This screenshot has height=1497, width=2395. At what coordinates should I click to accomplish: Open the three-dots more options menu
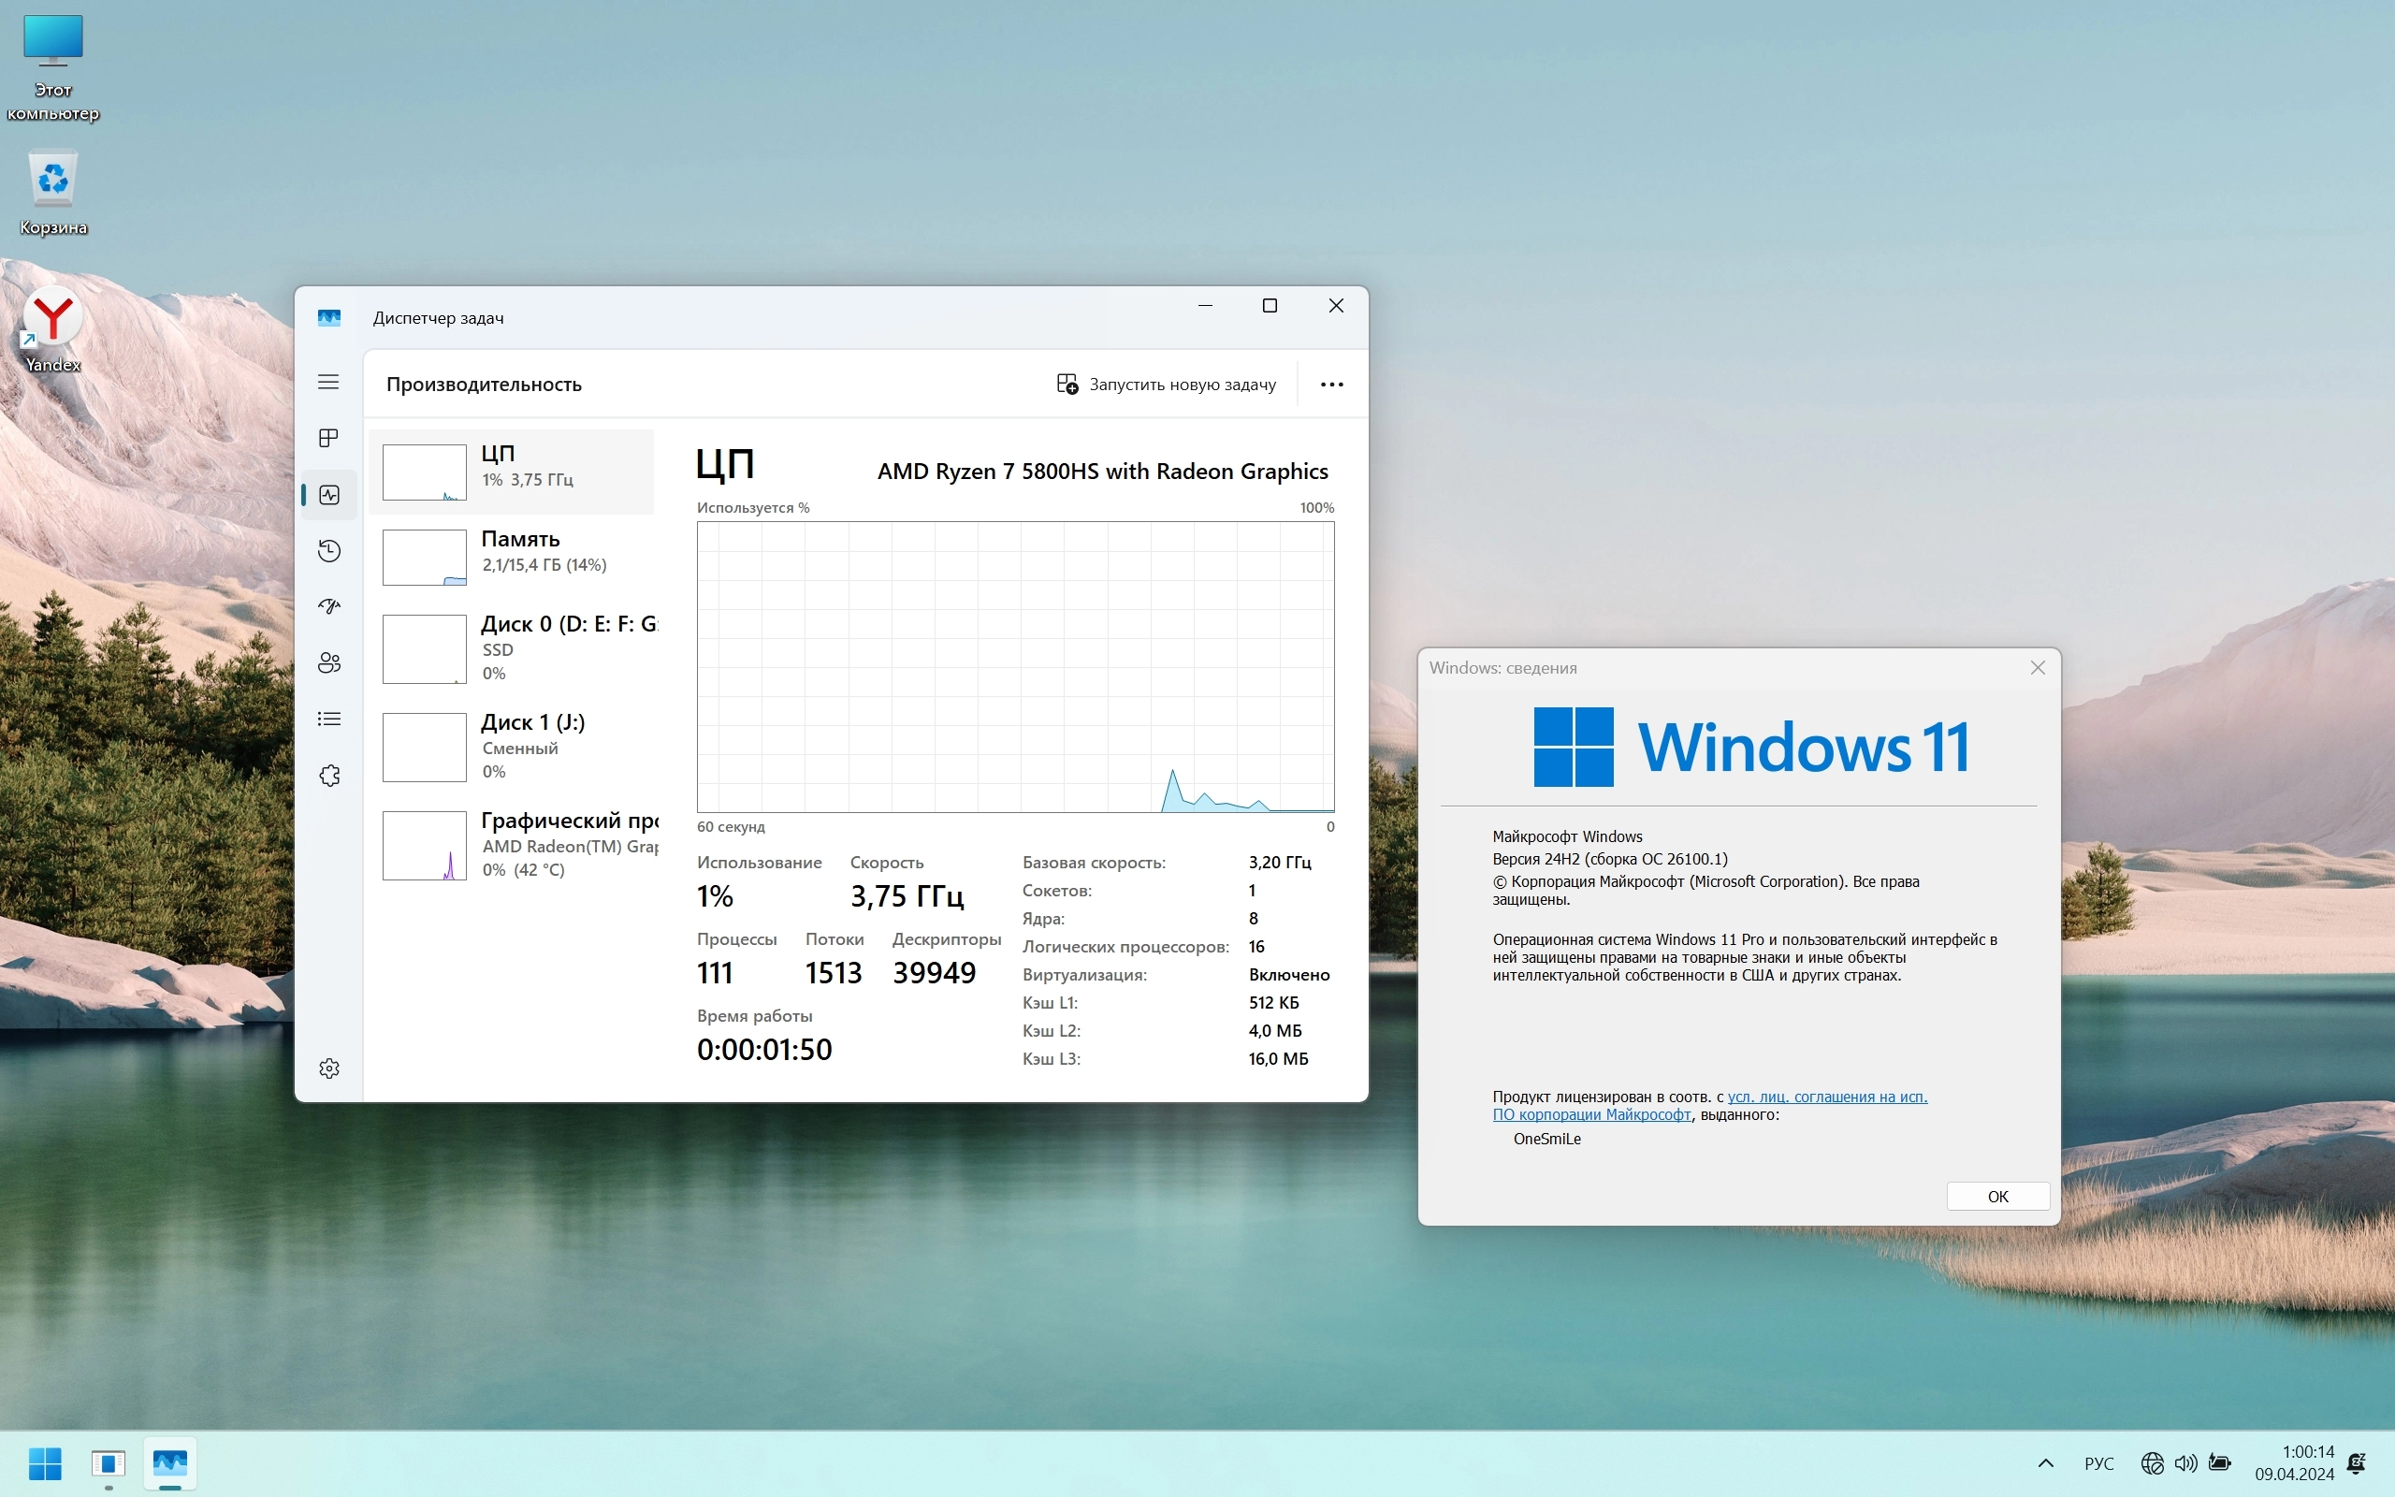(1331, 385)
